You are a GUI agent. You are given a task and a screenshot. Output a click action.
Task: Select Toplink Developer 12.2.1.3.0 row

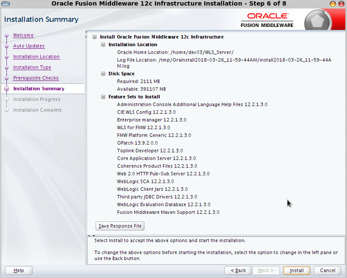click(x=150, y=151)
